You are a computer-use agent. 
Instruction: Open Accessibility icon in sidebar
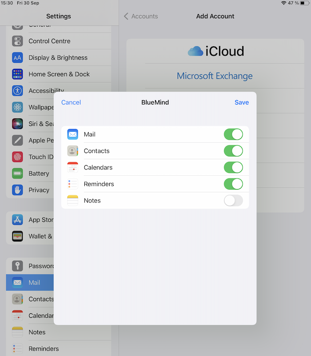click(x=17, y=91)
